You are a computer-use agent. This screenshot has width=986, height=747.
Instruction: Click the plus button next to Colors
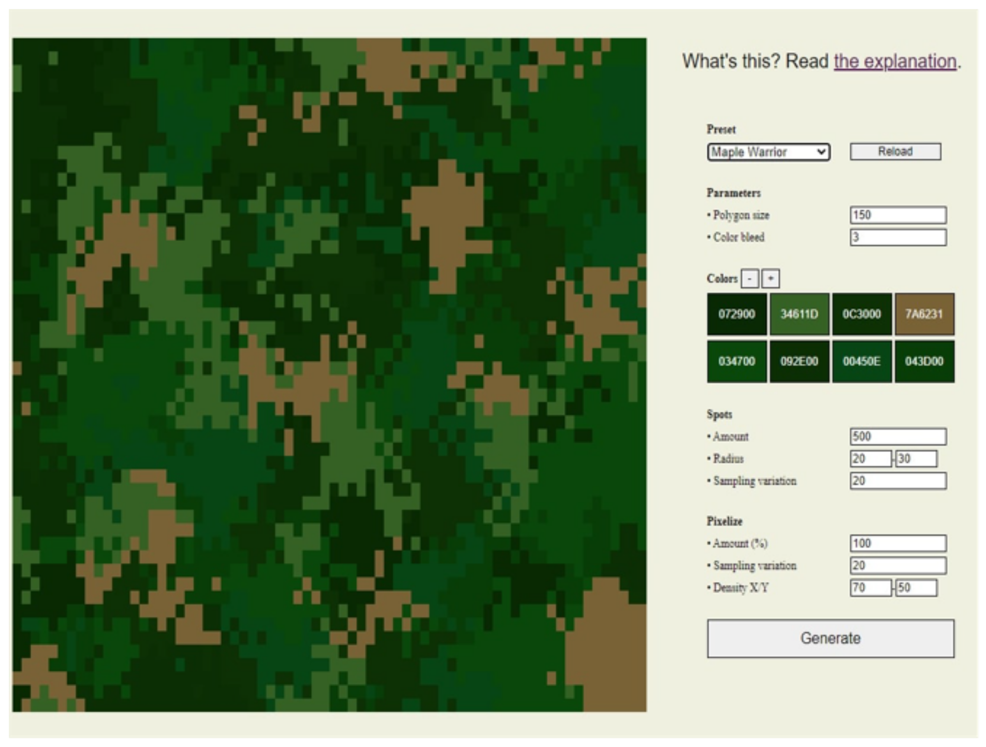point(770,279)
